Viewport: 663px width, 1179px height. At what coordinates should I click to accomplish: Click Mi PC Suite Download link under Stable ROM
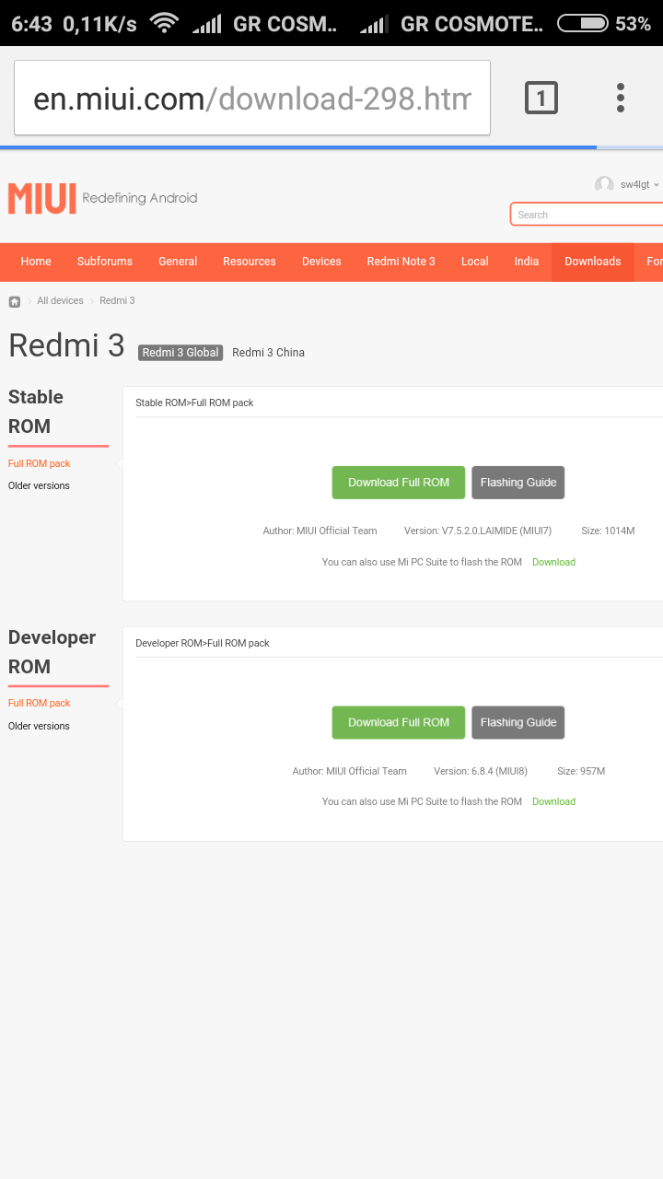tap(553, 562)
